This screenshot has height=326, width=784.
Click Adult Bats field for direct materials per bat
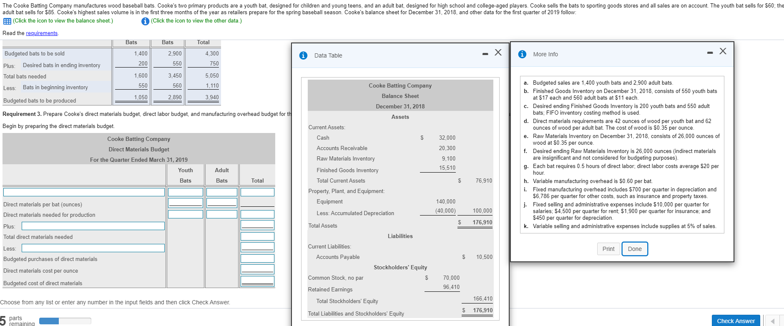coord(222,203)
